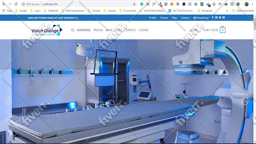The height and width of the screenshot is (144, 256).
Task: Click Newsletter in blue top bar
Action: pos(201,18)
